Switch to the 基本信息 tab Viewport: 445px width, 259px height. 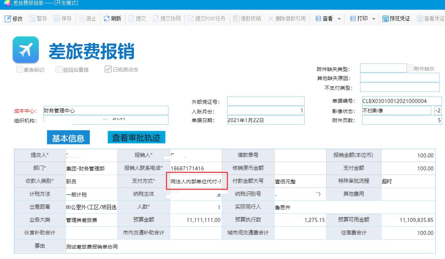[68, 138]
